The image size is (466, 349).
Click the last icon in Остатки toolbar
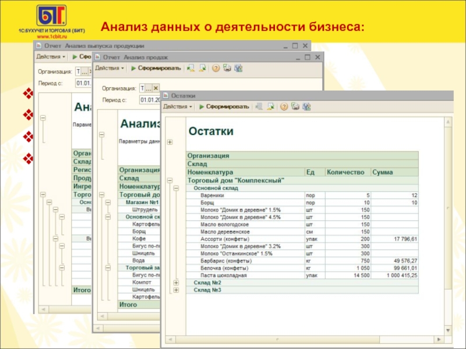(x=307, y=107)
